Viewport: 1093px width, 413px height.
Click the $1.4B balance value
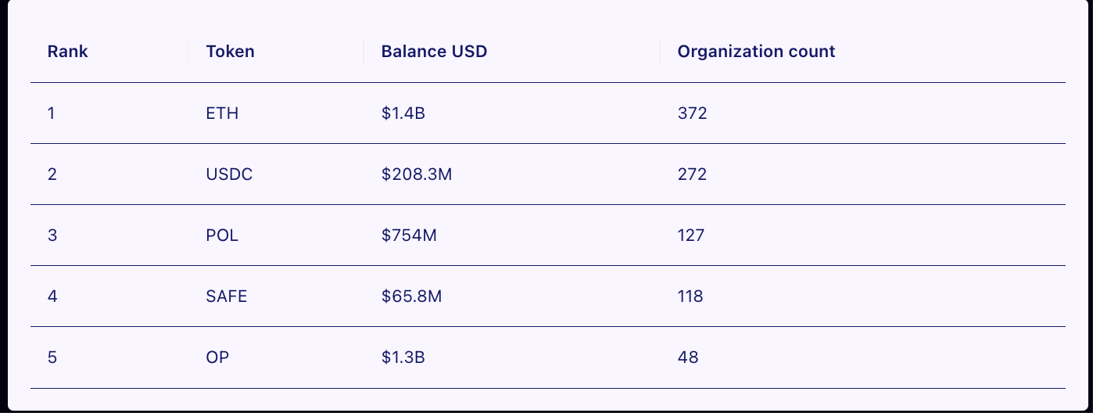[x=403, y=113]
